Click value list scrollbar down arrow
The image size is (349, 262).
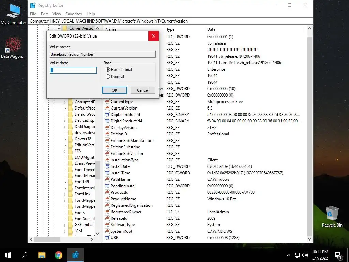pos(309,239)
